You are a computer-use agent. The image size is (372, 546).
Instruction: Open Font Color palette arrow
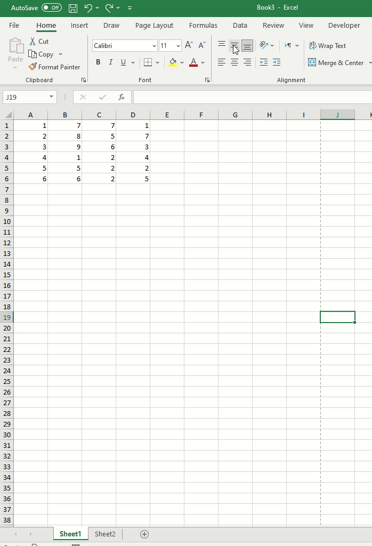203,62
